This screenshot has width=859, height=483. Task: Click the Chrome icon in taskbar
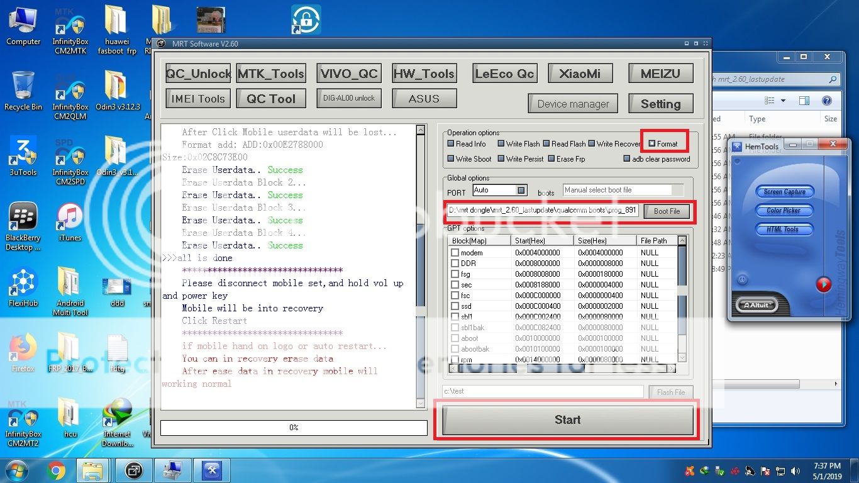(x=56, y=470)
